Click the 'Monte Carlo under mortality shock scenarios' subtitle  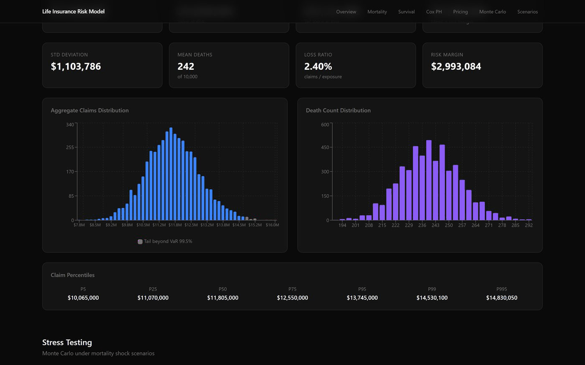pyautogui.click(x=98, y=353)
